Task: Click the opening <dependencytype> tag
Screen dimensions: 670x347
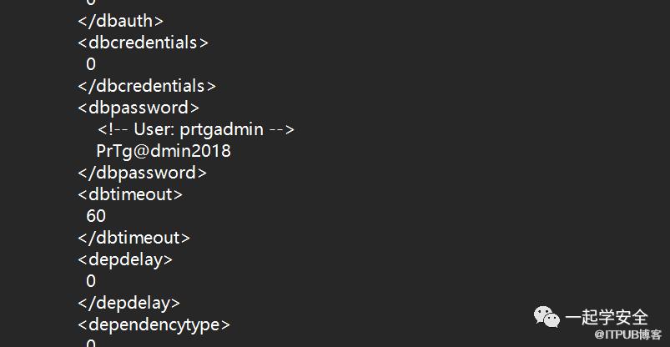Action: pyautogui.click(x=154, y=324)
